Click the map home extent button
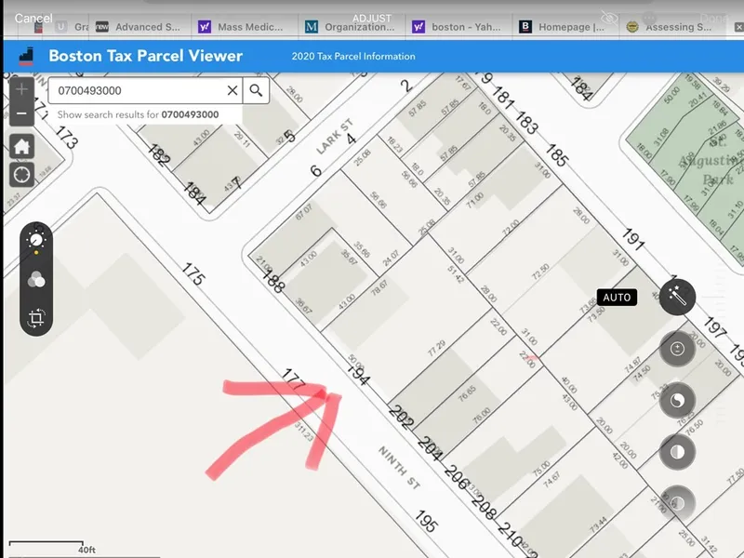The width and height of the screenshot is (744, 558). point(21,147)
